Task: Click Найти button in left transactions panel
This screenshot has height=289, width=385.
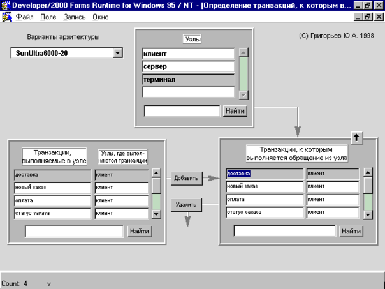Action: point(140,231)
